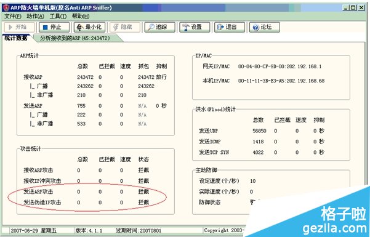Click the 隐藏 (Hide) toolbar button
The image size is (370, 237).
[x=124, y=27]
